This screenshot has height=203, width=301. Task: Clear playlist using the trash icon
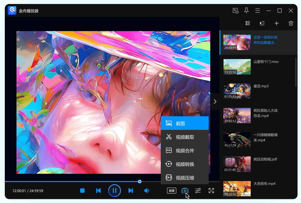click(291, 23)
